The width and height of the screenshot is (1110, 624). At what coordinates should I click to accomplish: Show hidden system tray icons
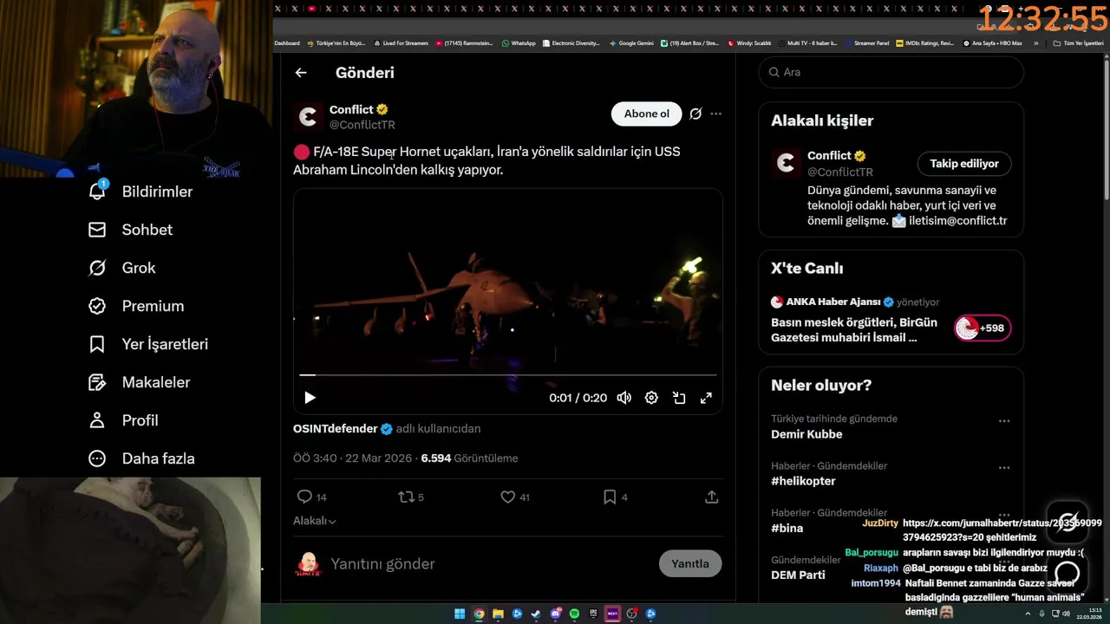click(x=1029, y=614)
